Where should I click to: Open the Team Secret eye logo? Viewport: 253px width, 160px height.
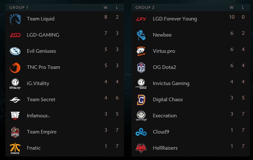click(x=15, y=100)
